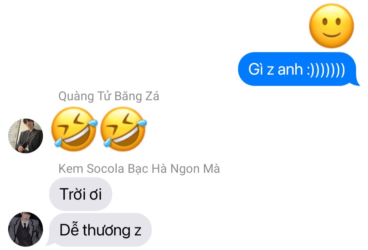This screenshot has height=250, width=368.
Task: Click the ':)))))))' text in blue bubble
Action: tap(326, 70)
